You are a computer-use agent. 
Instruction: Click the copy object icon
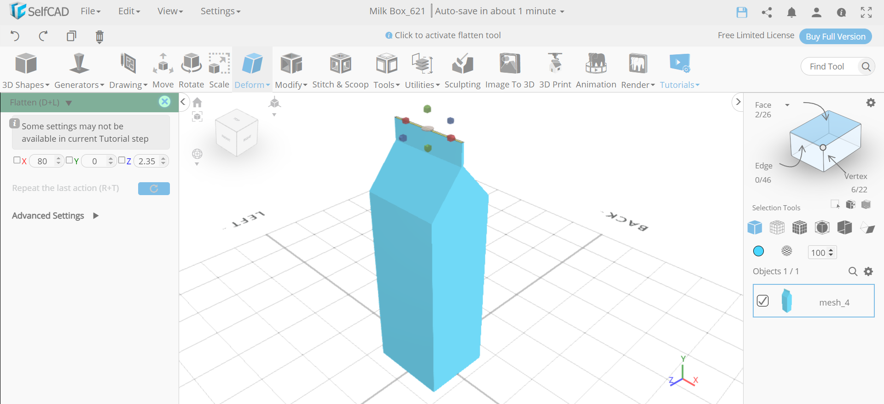71,36
